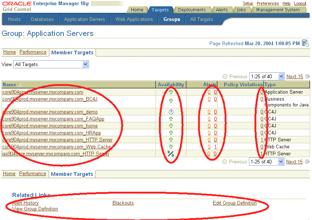The width and height of the screenshot is (312, 220).
Task: Open the core904prod _HRApp target link
Action: tap(52, 133)
